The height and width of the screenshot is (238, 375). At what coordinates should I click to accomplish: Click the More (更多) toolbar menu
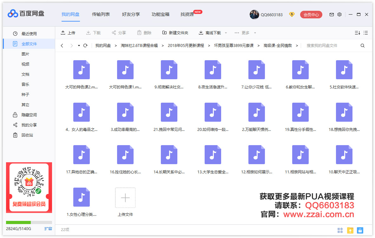[x=242, y=33]
